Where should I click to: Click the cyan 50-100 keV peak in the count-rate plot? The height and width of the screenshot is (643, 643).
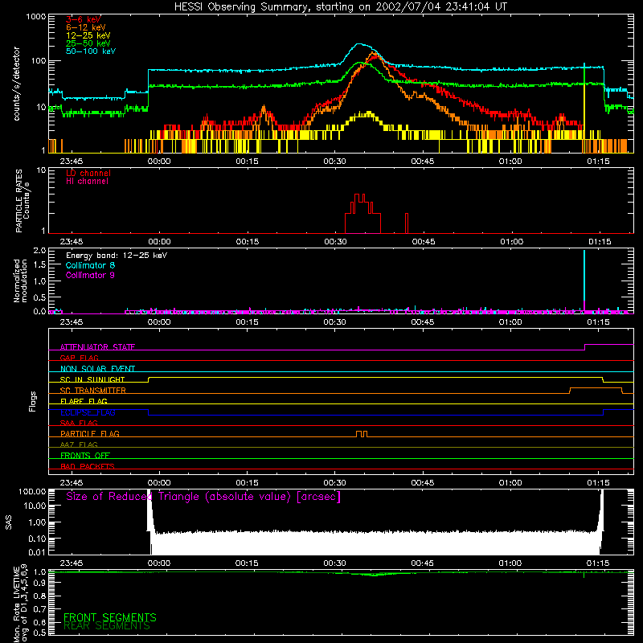click(360, 44)
